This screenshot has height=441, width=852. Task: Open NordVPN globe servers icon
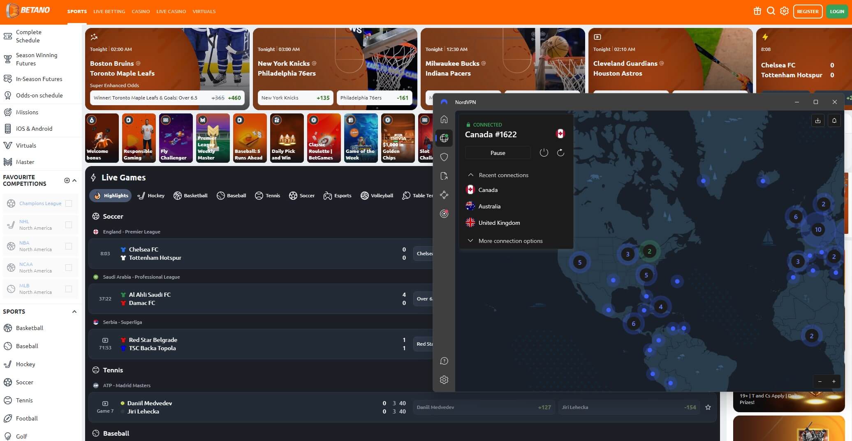pos(444,138)
